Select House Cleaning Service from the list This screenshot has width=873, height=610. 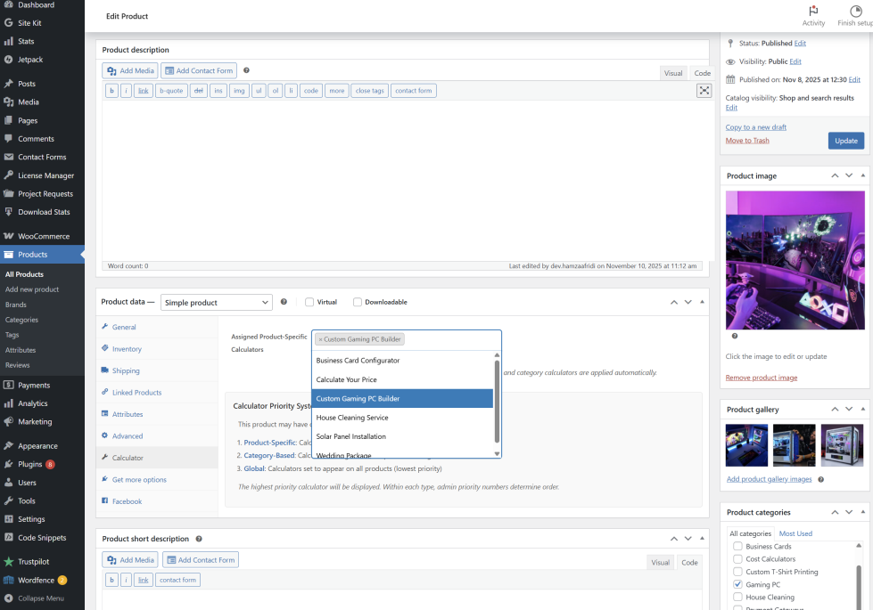point(351,418)
